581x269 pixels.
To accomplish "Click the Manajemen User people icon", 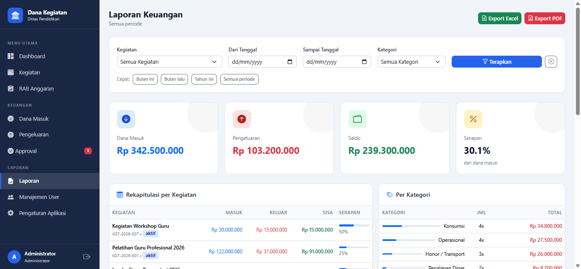I will click(x=11, y=197).
